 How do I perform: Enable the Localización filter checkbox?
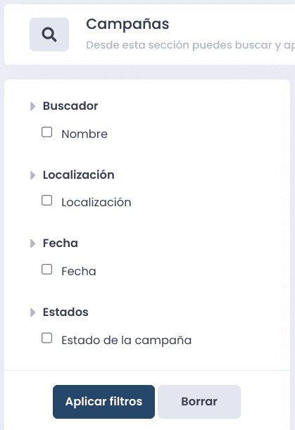click(47, 200)
